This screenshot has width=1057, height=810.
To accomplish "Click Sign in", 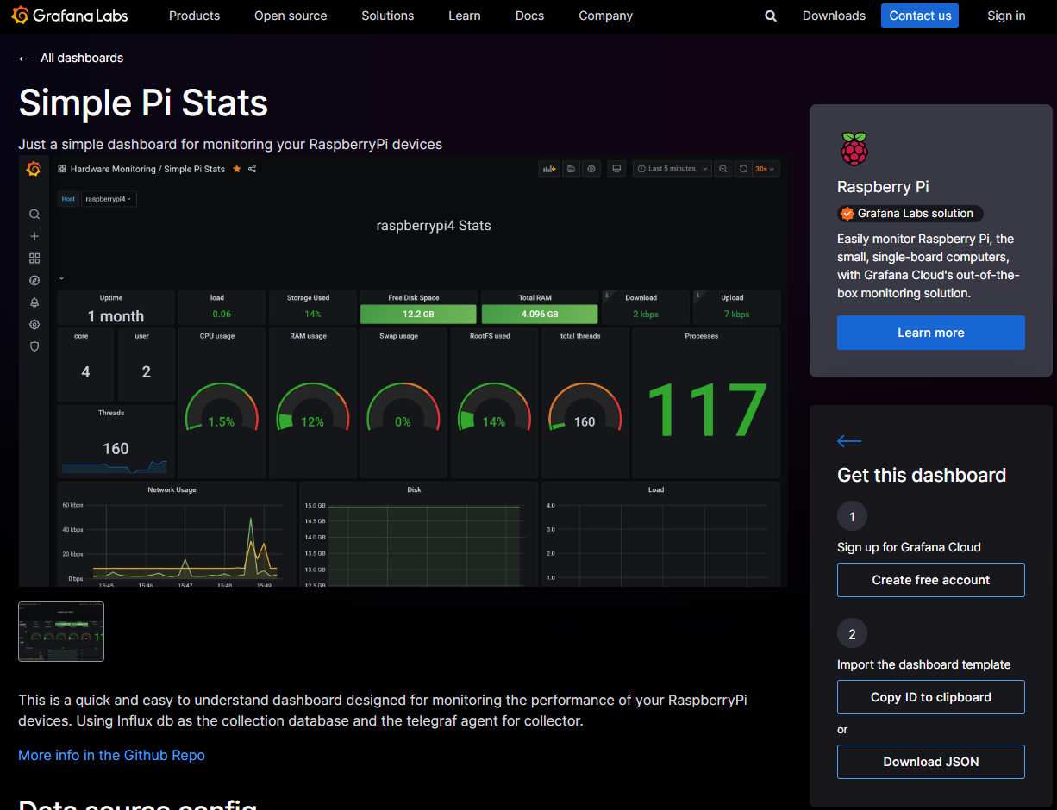I will coord(1006,16).
